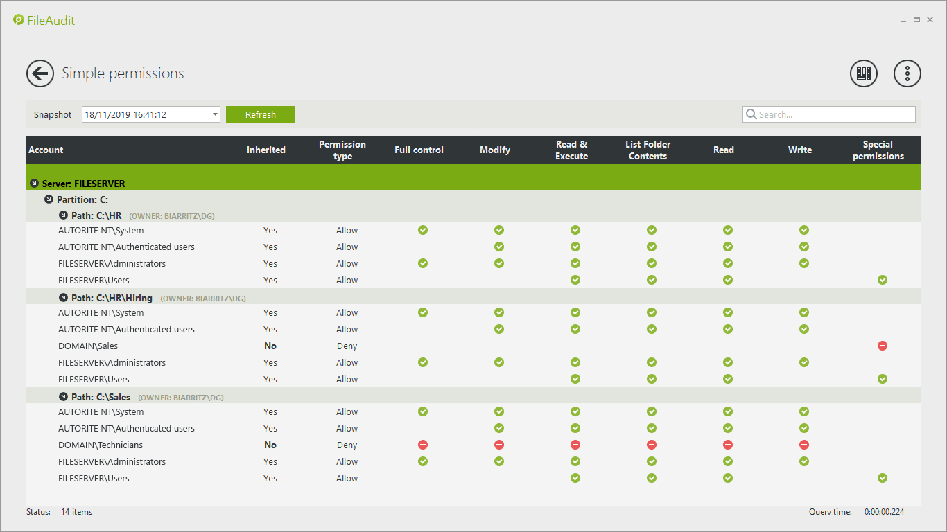The image size is (947, 532).
Task: Click Special permissions check for C:\Sales Users
Action: pyautogui.click(x=882, y=478)
